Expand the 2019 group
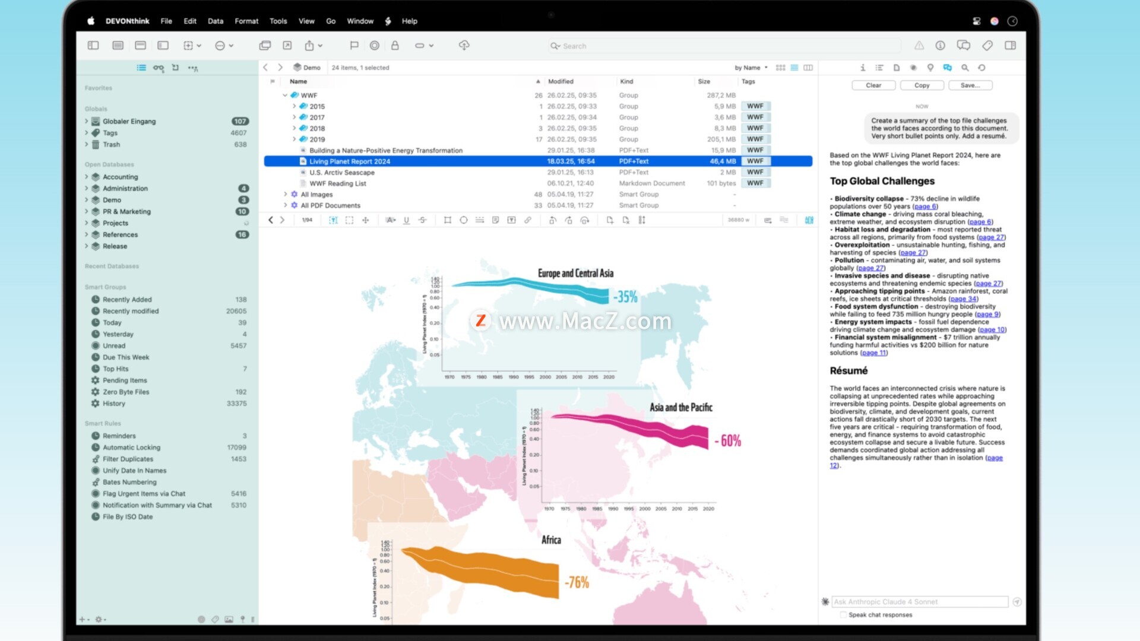This screenshot has width=1140, height=641. tap(294, 139)
